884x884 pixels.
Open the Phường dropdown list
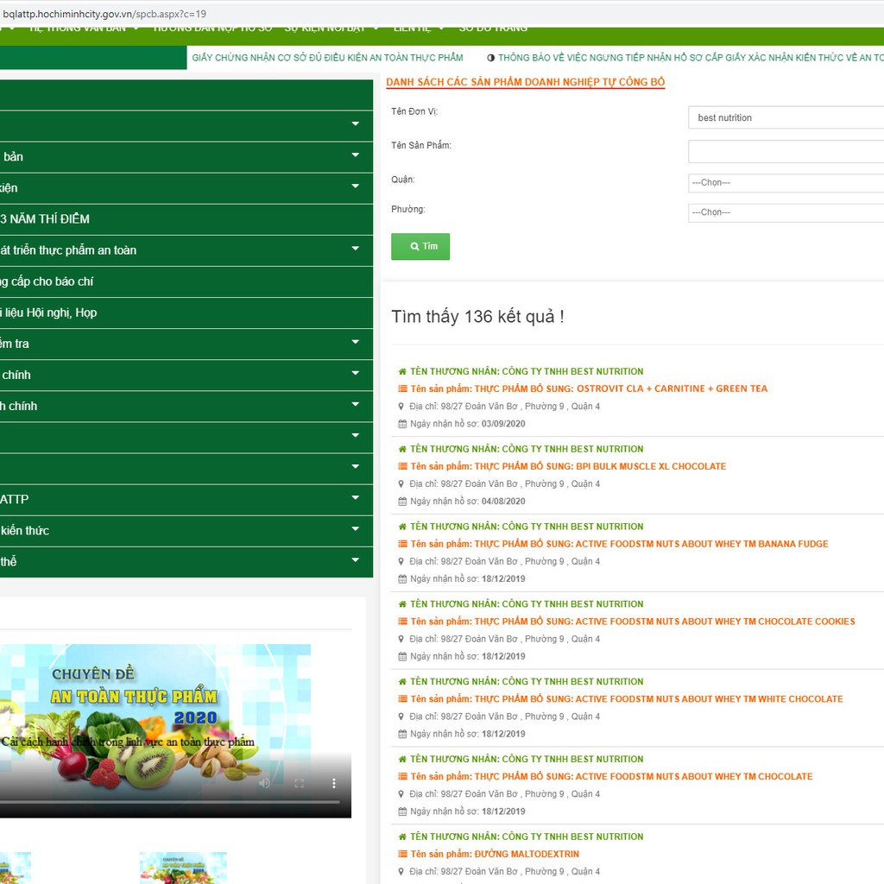coord(786,212)
